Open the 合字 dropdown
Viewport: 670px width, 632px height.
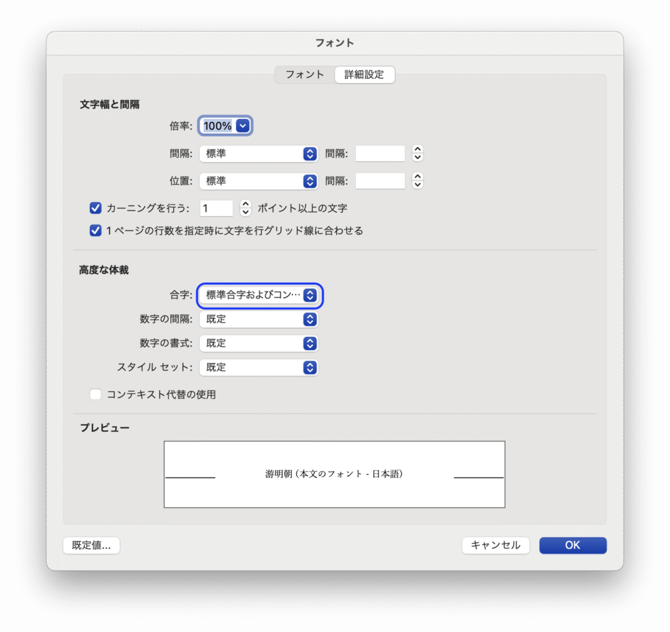[x=258, y=295]
